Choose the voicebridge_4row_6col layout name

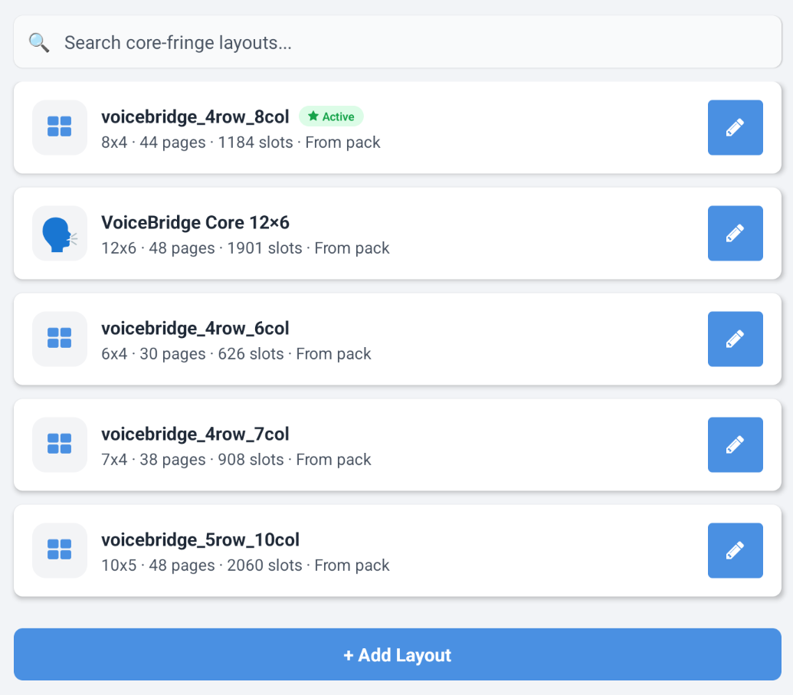[x=195, y=328]
